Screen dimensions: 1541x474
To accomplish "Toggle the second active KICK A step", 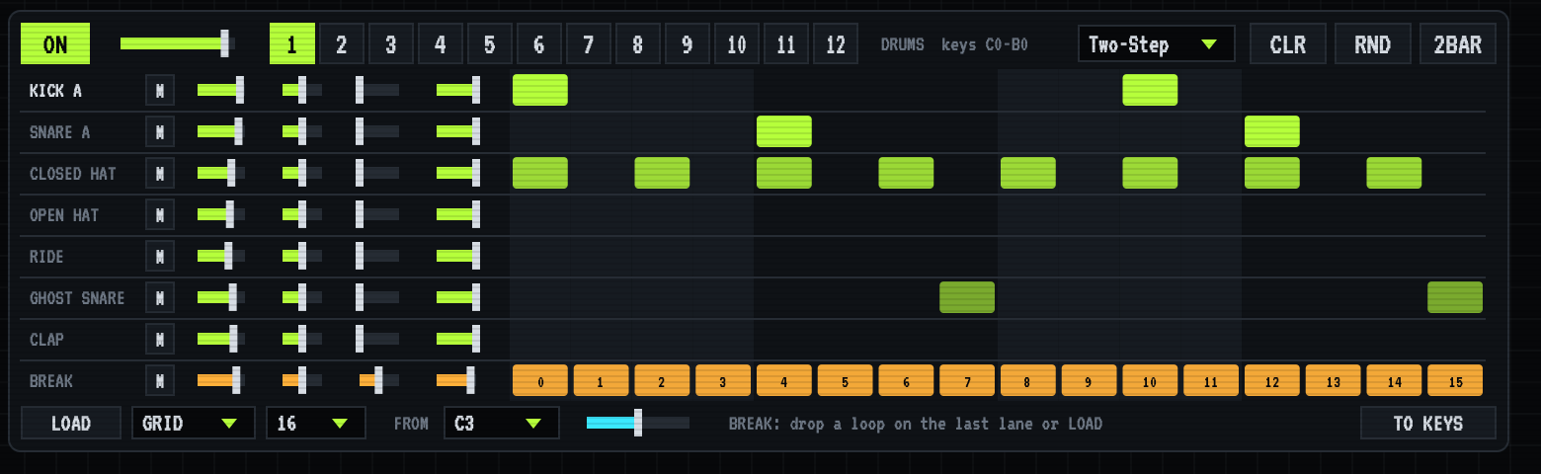I will (1150, 90).
